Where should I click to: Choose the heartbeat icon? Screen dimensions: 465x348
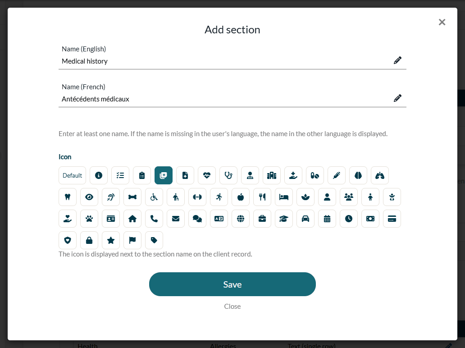coord(207,175)
